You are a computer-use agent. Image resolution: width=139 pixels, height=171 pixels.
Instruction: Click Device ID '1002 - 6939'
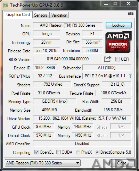(x=45, y=68)
